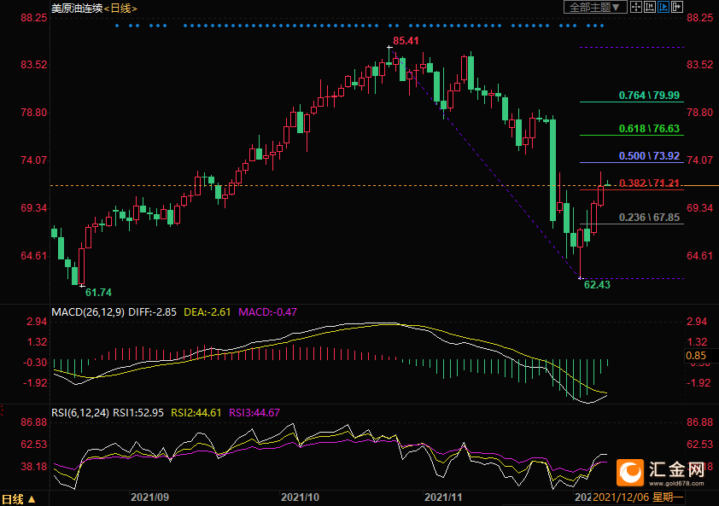
Task: Click the 61.74 low price marker
Action: click(98, 292)
